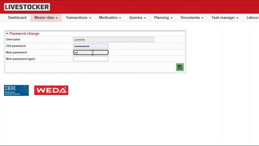
Task: Click the Old password label
Action: tap(16, 46)
